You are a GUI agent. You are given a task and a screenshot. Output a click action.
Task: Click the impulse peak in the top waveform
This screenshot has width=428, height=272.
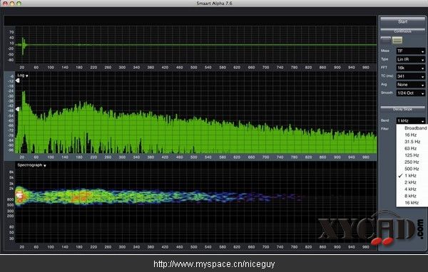pyautogui.click(x=23, y=45)
